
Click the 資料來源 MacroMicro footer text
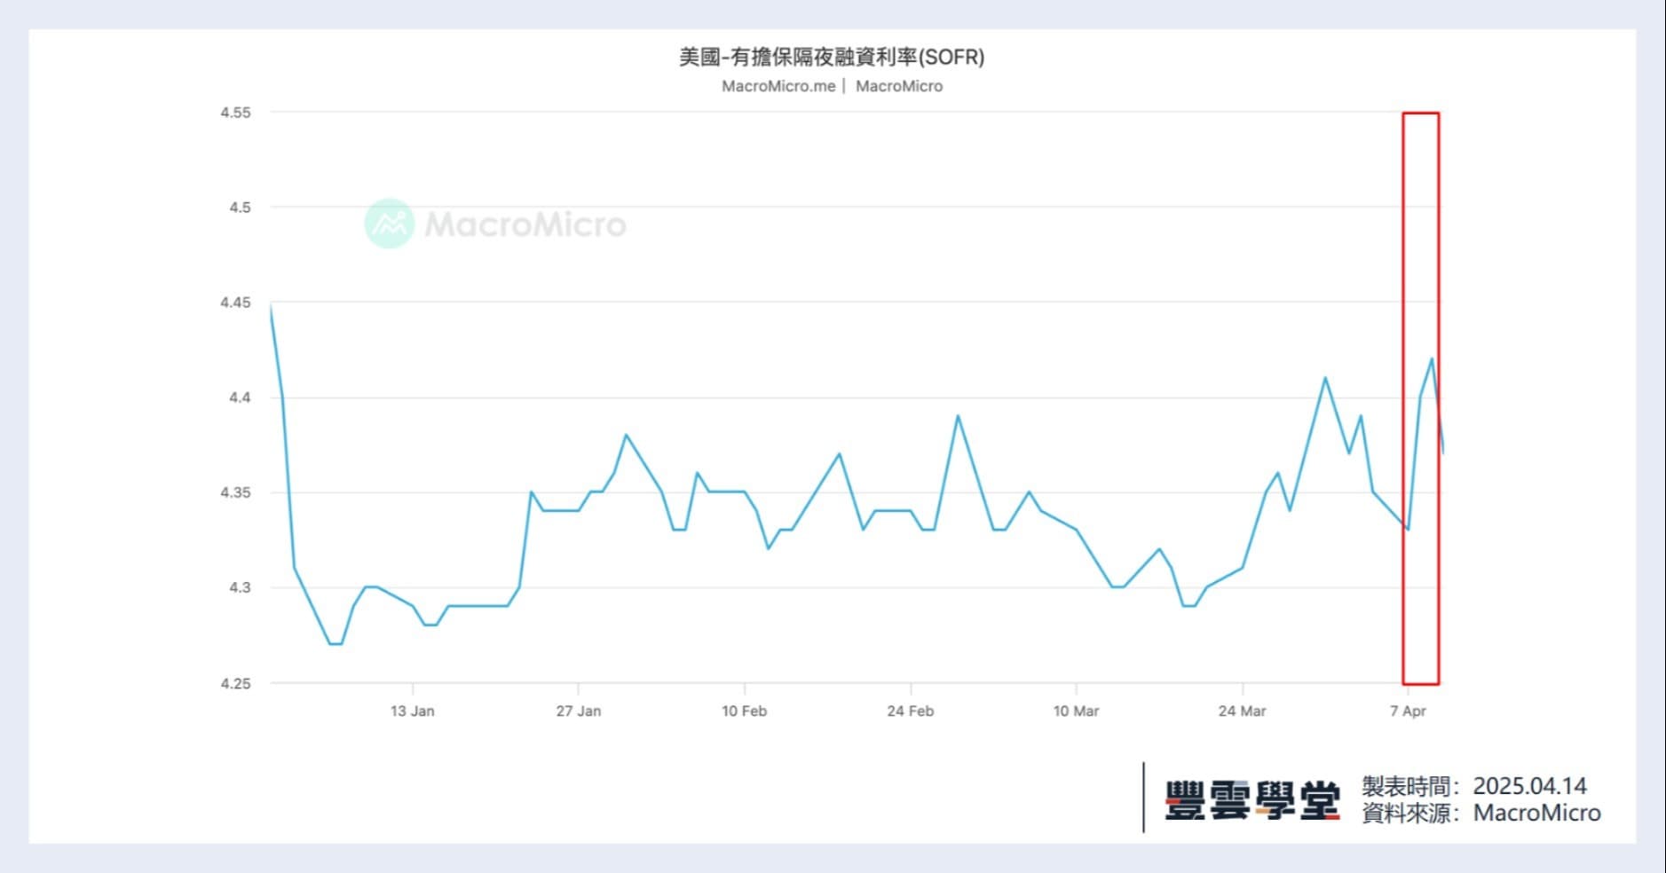1480,813
